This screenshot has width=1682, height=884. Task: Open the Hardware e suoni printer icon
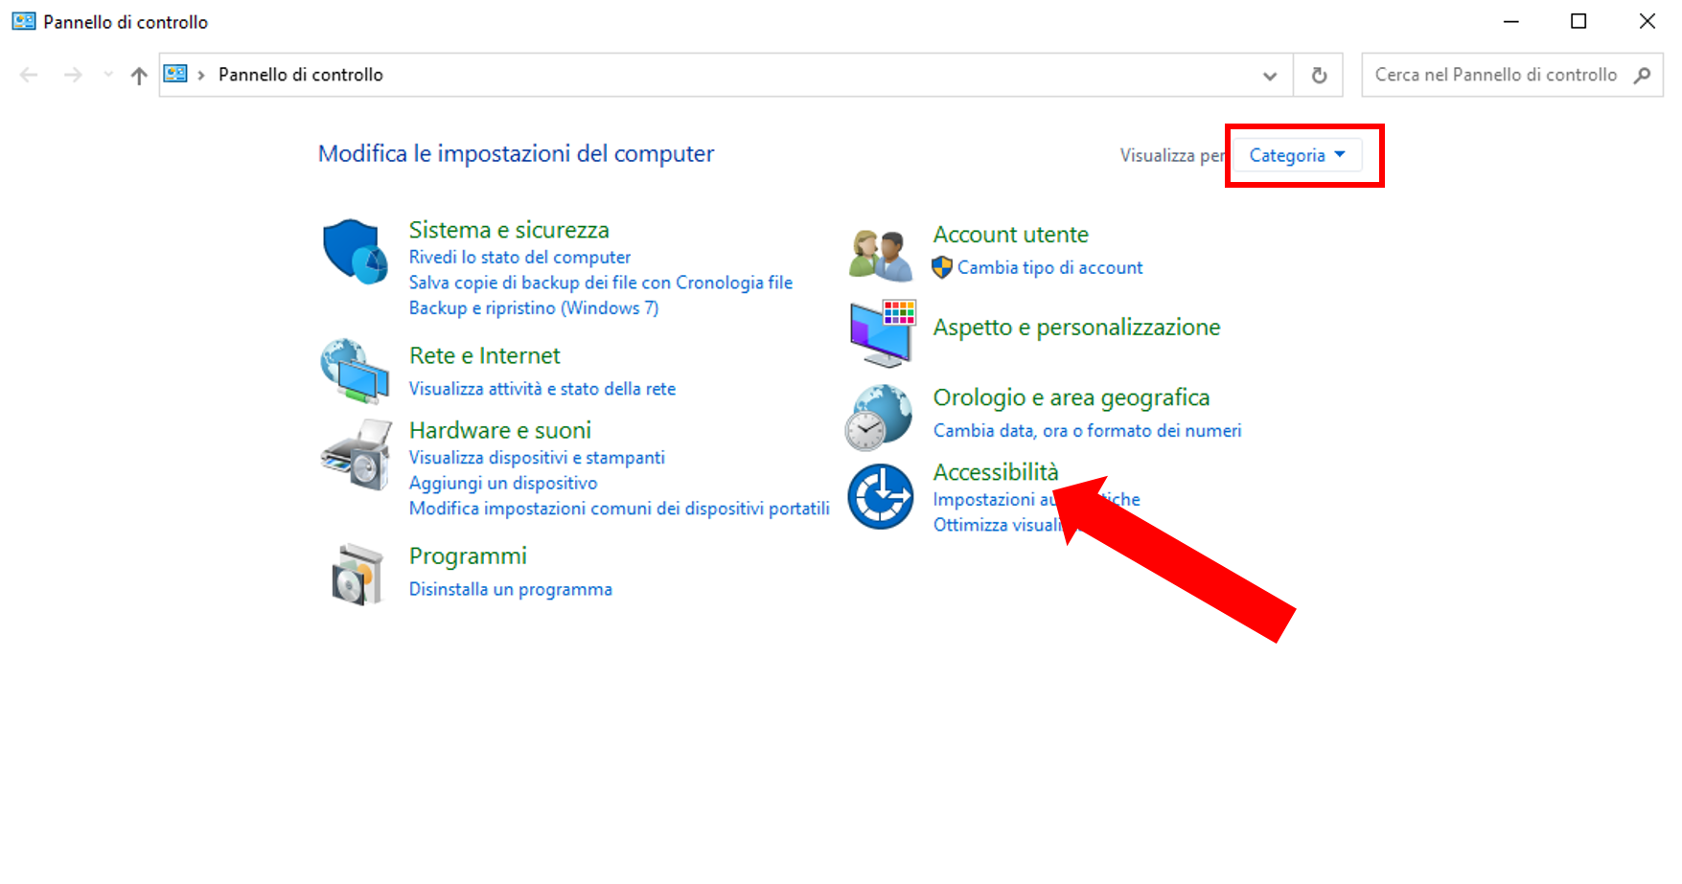356,455
